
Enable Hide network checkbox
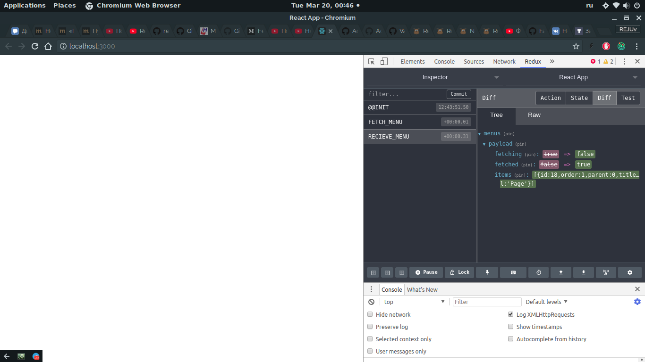click(370, 314)
